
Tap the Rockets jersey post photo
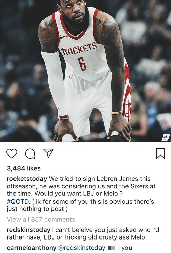[x=86, y=71]
